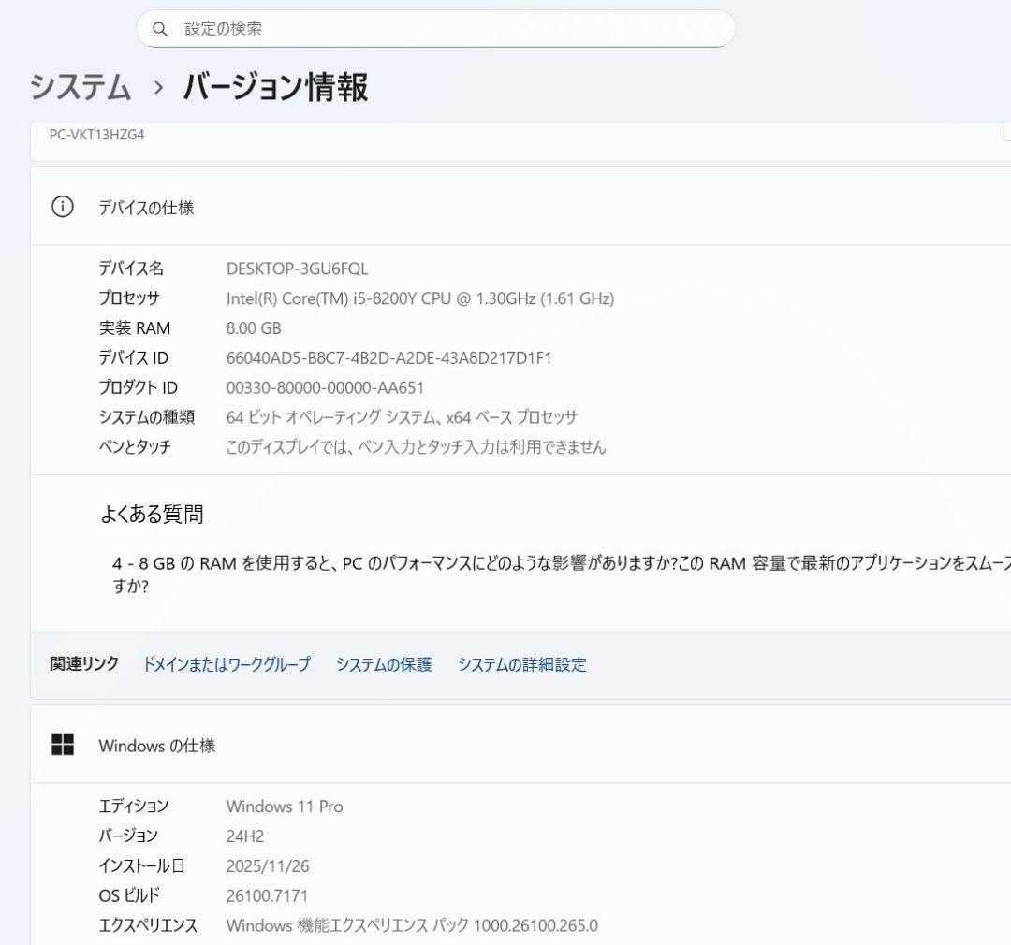Open the ドメインまたはワークグループ link

(227, 664)
